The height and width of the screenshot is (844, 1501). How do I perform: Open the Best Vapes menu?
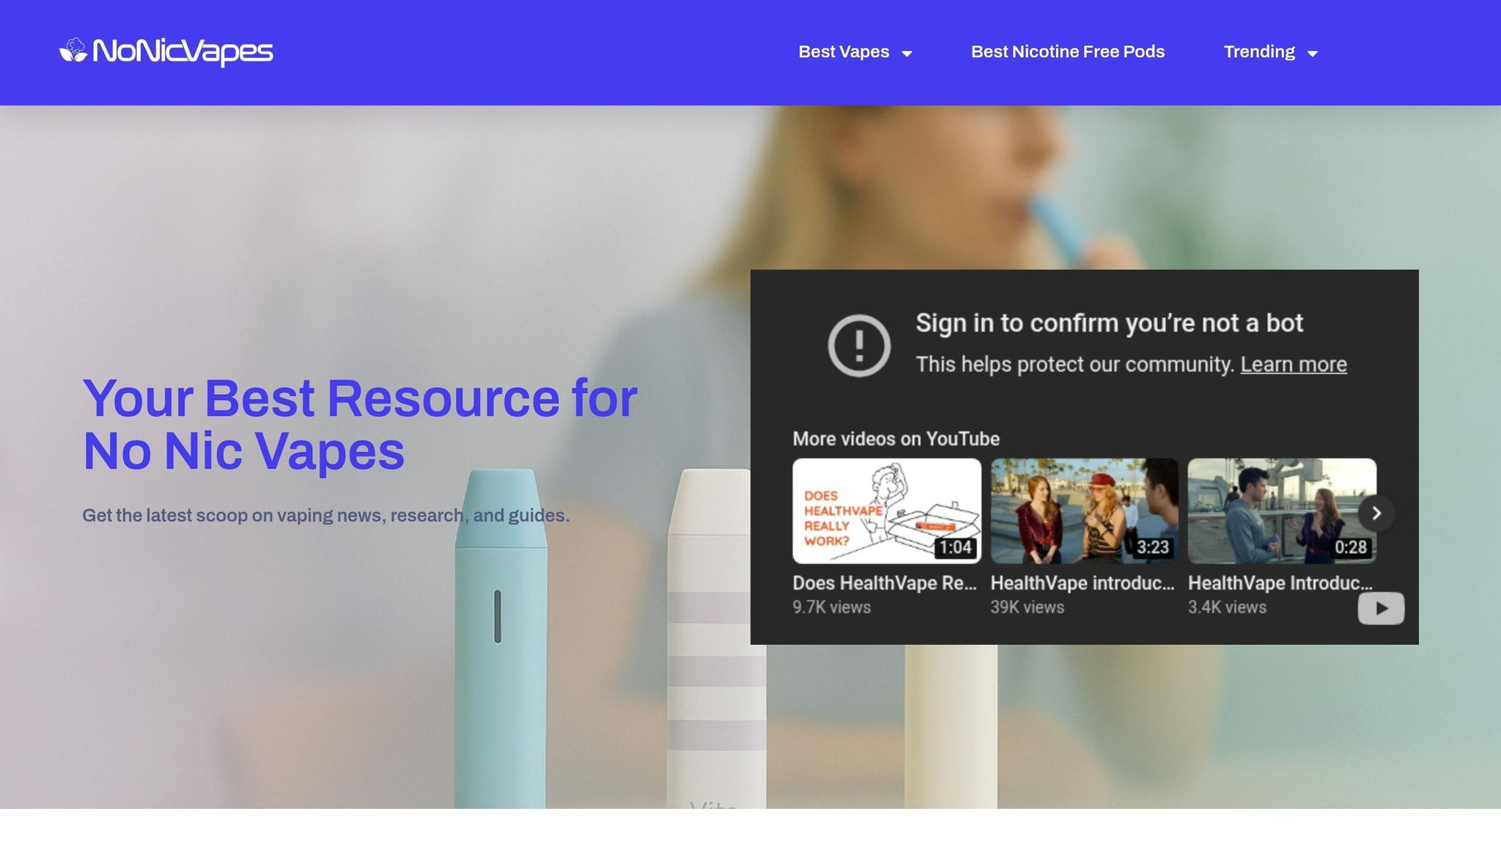844,52
